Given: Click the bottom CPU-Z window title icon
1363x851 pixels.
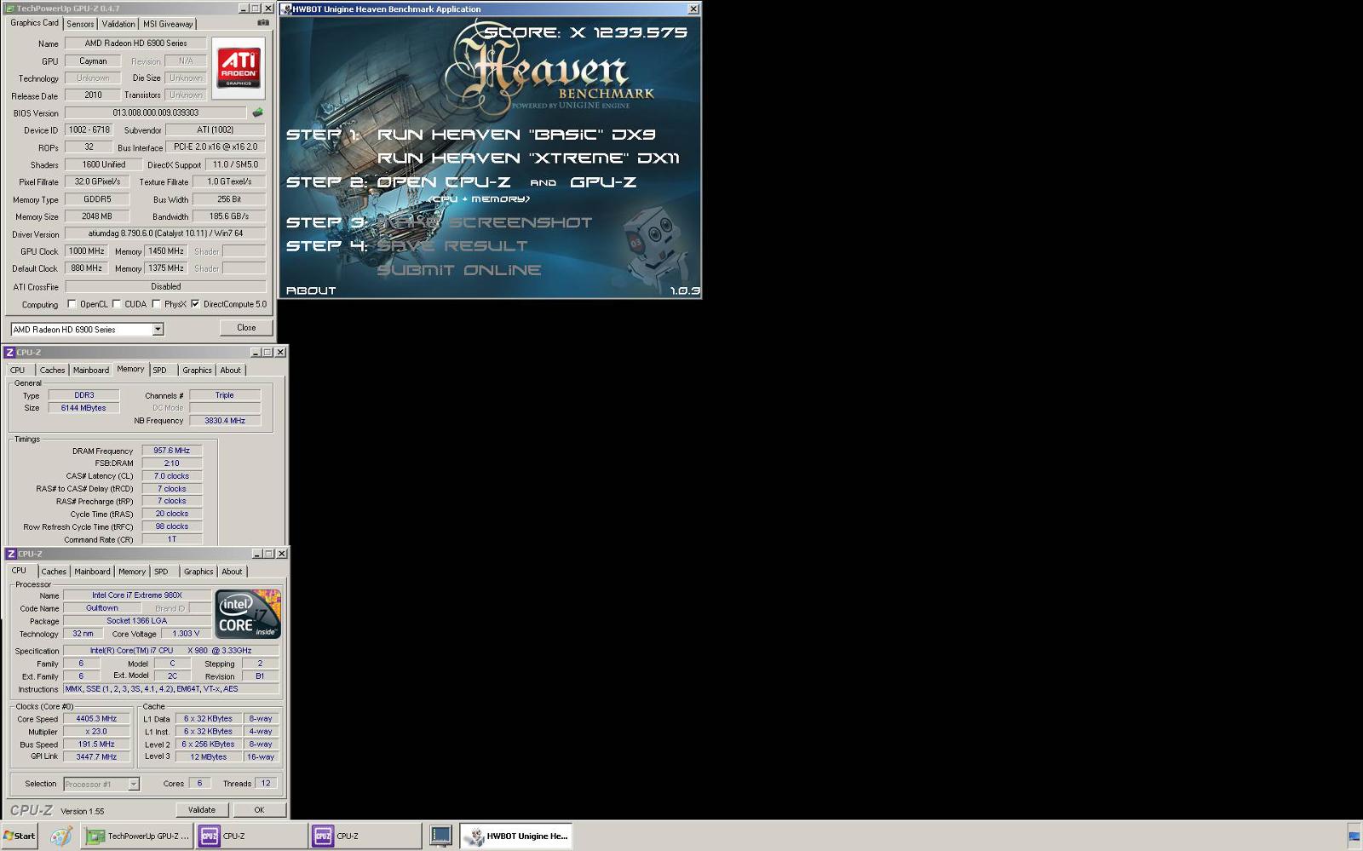Looking at the screenshot, I should pyautogui.click(x=11, y=554).
